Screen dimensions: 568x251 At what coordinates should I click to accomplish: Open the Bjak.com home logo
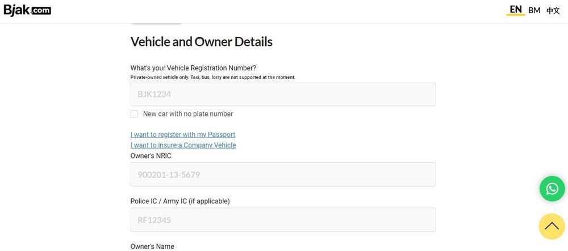pyautogui.click(x=27, y=10)
